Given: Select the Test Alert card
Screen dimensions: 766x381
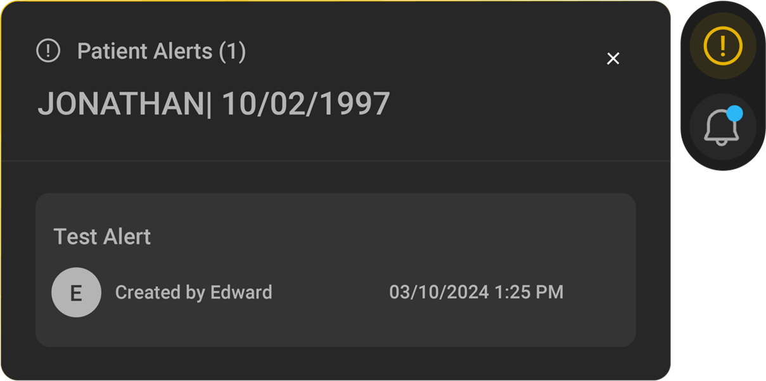Looking at the screenshot, I should (336, 269).
